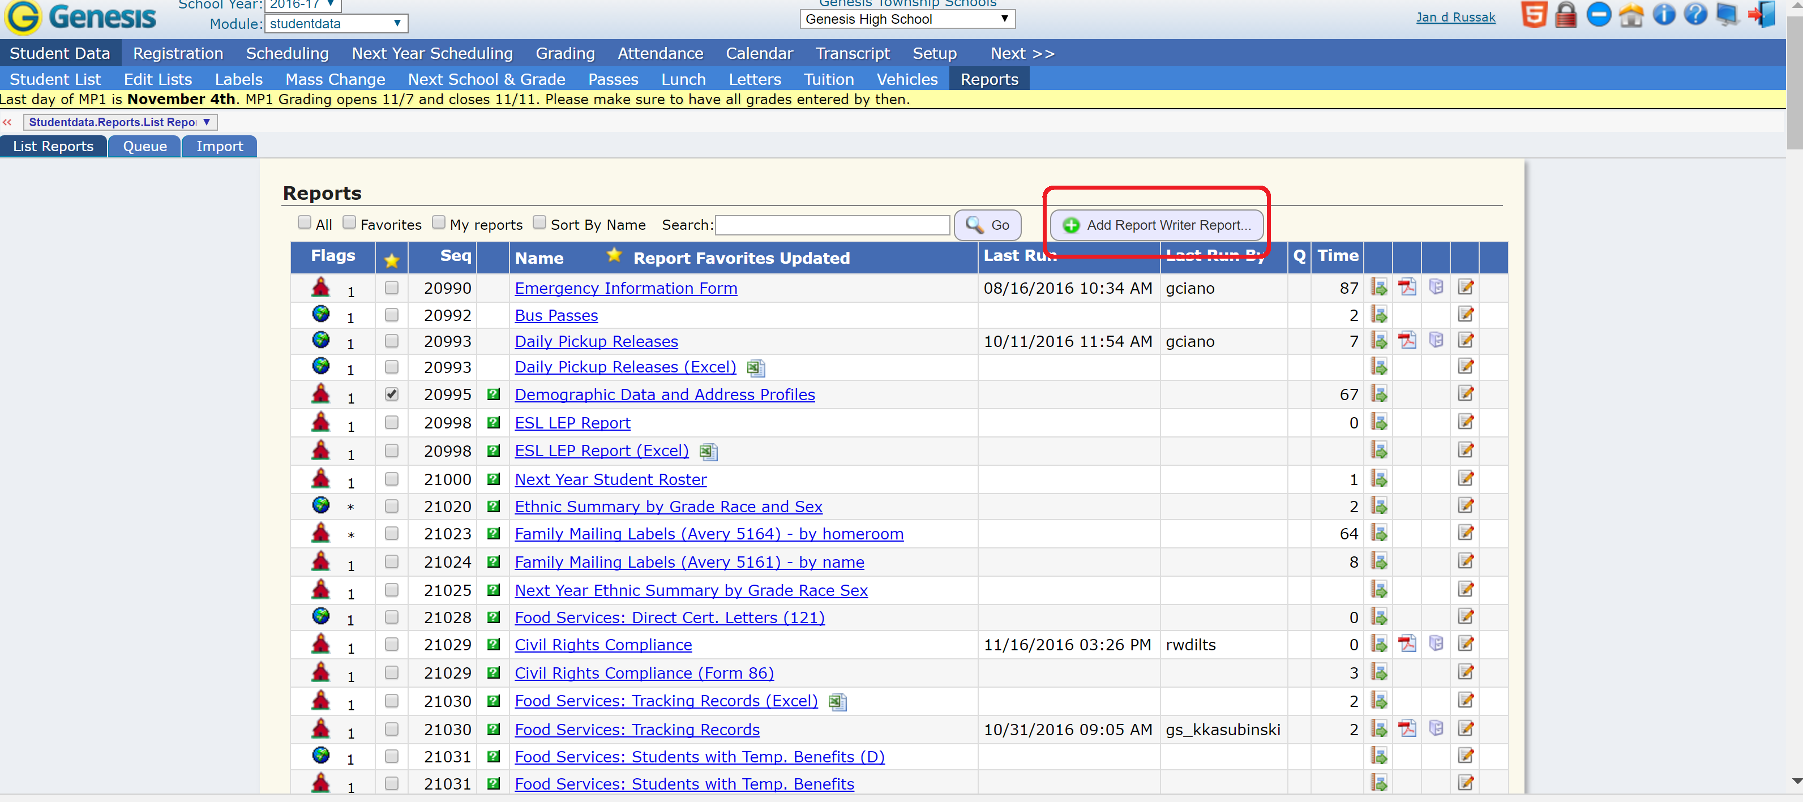Uncheck the Demographic Data and Address Profiles checkbox
Viewport: 1803px width, 802px height.
tap(391, 394)
